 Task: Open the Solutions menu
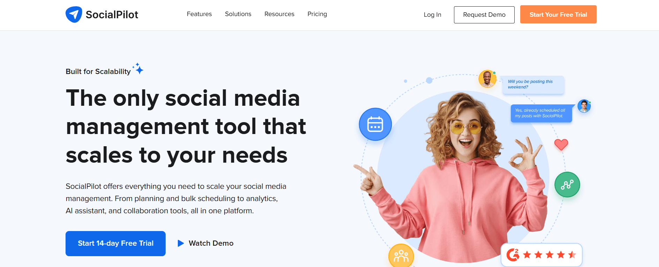(x=238, y=14)
